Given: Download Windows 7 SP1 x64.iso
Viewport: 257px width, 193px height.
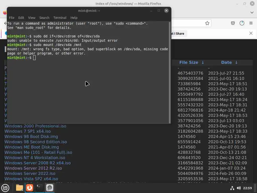Looking at the screenshot, I should coord(28,131).
